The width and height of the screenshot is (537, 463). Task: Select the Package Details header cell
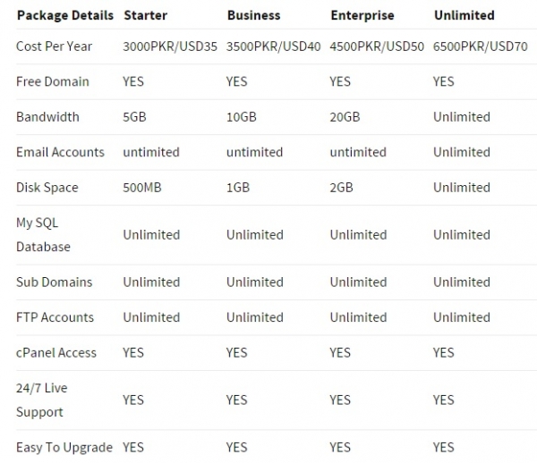(65, 16)
